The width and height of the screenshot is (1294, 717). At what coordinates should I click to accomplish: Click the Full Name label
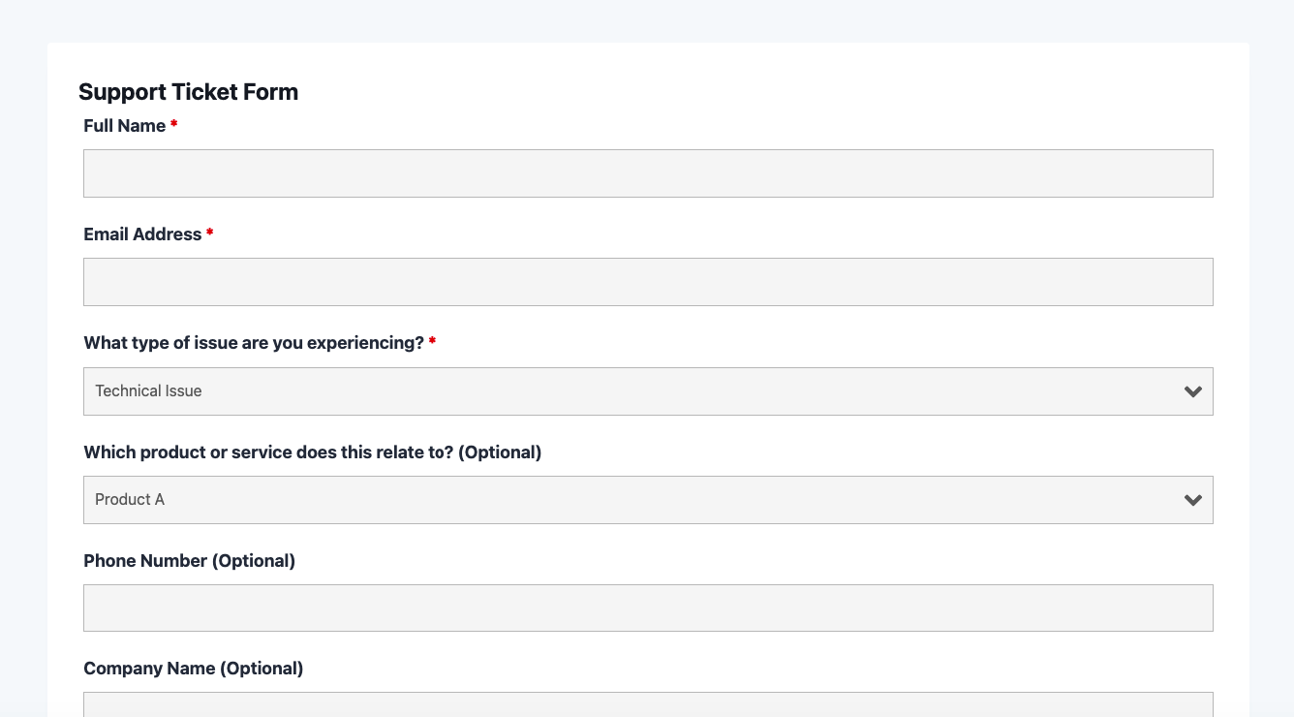click(x=124, y=126)
